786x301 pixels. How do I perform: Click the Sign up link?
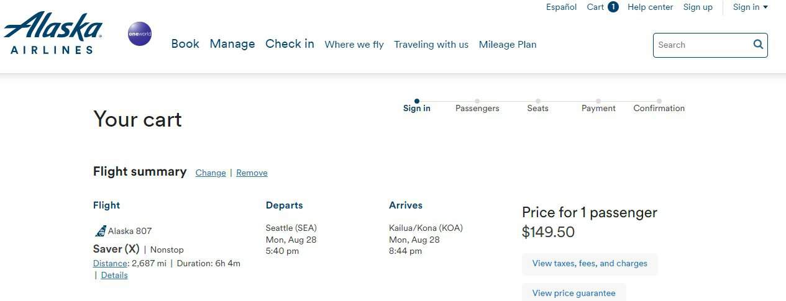click(698, 7)
